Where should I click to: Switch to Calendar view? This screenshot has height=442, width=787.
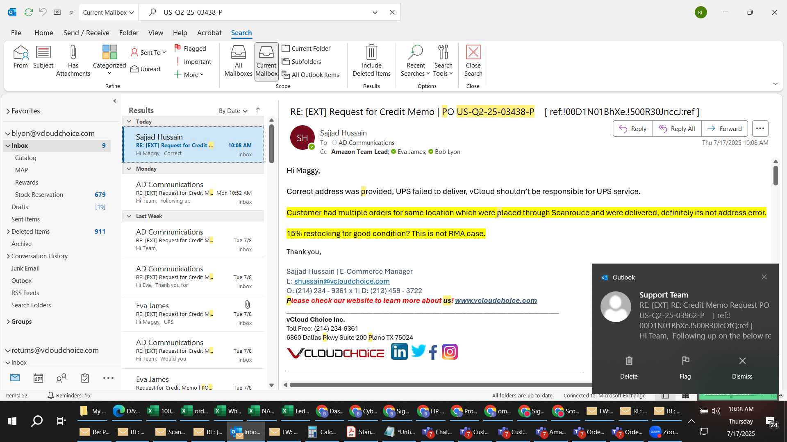point(38,378)
